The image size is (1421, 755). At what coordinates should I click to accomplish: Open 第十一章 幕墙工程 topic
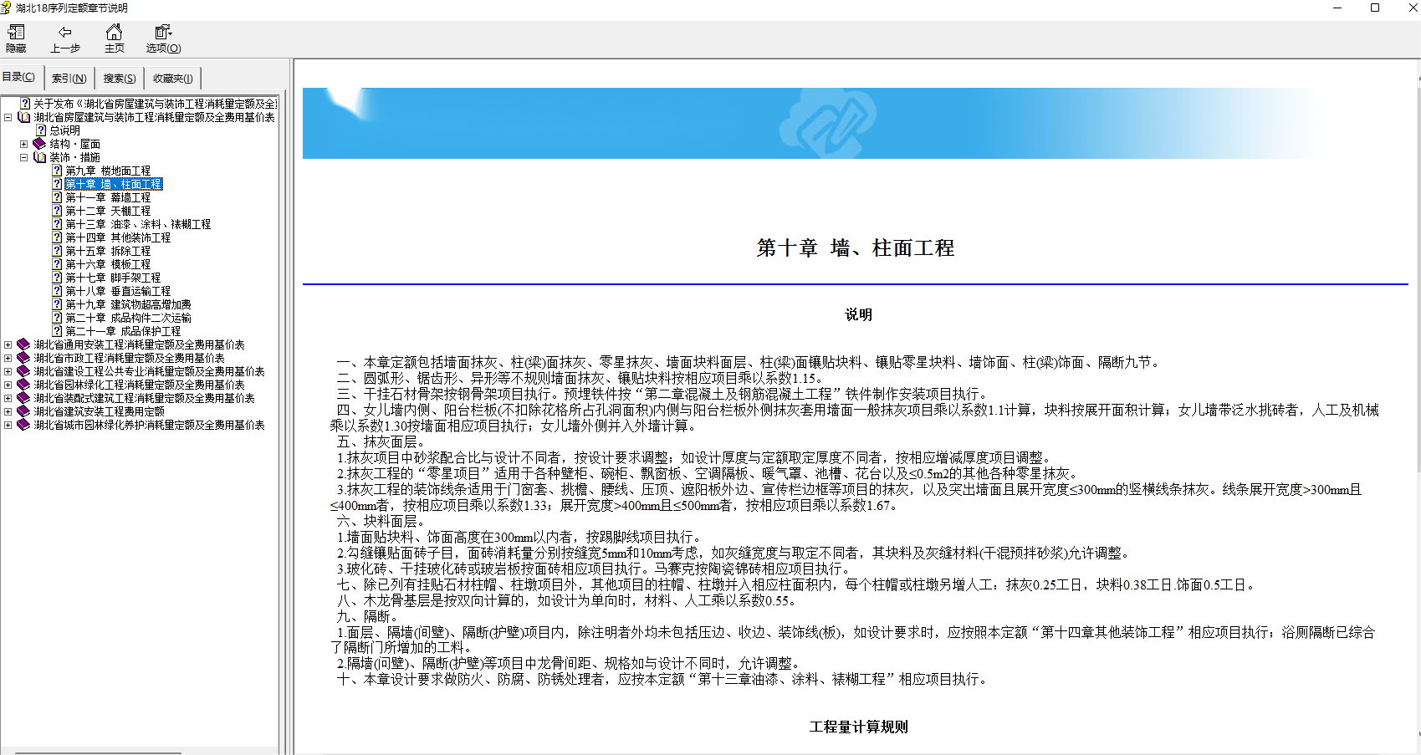tap(108, 197)
